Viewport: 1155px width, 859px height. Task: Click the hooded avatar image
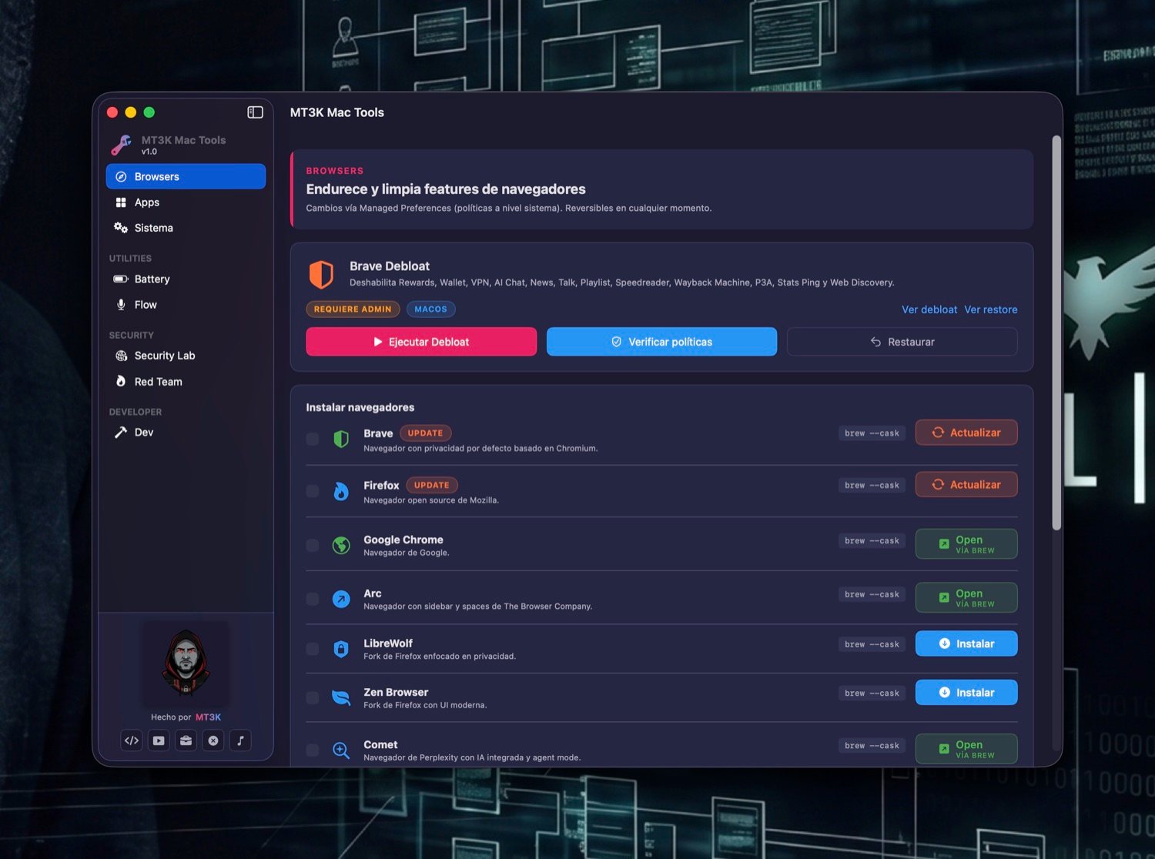(x=186, y=662)
